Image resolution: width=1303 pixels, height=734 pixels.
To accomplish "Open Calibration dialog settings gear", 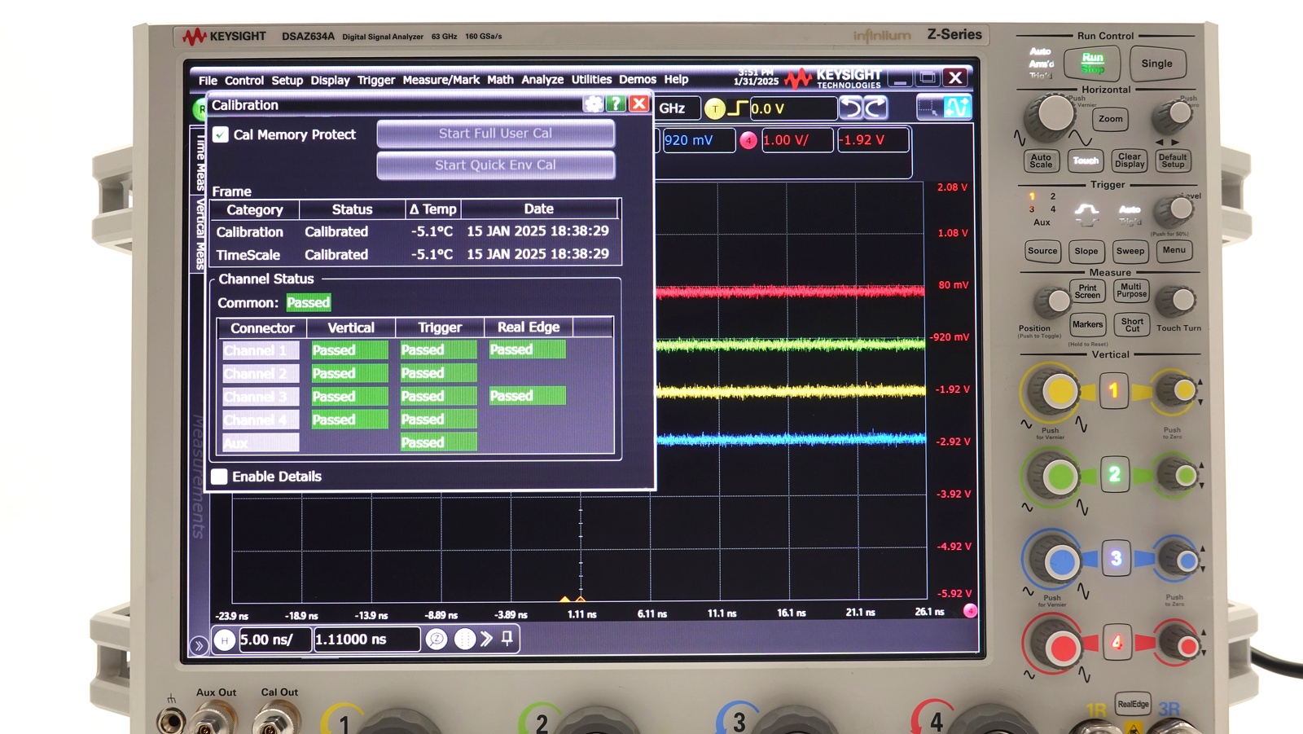I will pos(594,104).
